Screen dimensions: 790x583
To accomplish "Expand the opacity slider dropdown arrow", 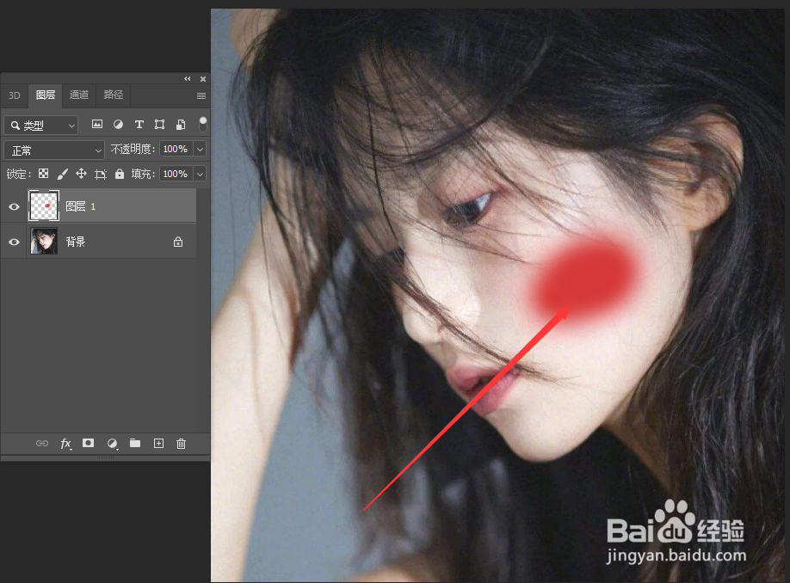I will pyautogui.click(x=200, y=149).
